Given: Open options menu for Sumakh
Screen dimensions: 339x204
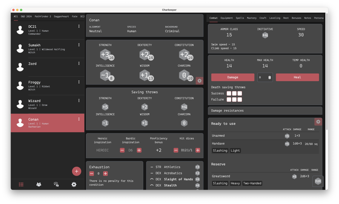Looking at the screenshot, I should tap(79, 45).
